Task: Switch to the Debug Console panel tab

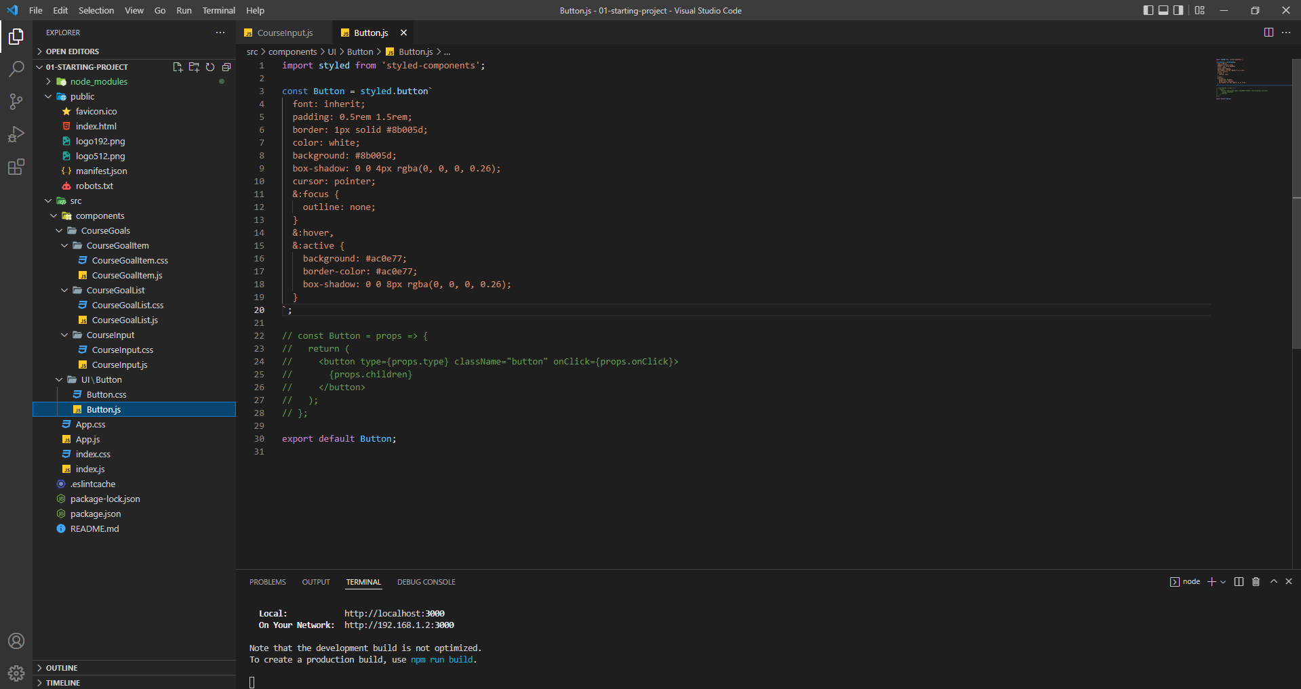Action: click(x=426, y=582)
